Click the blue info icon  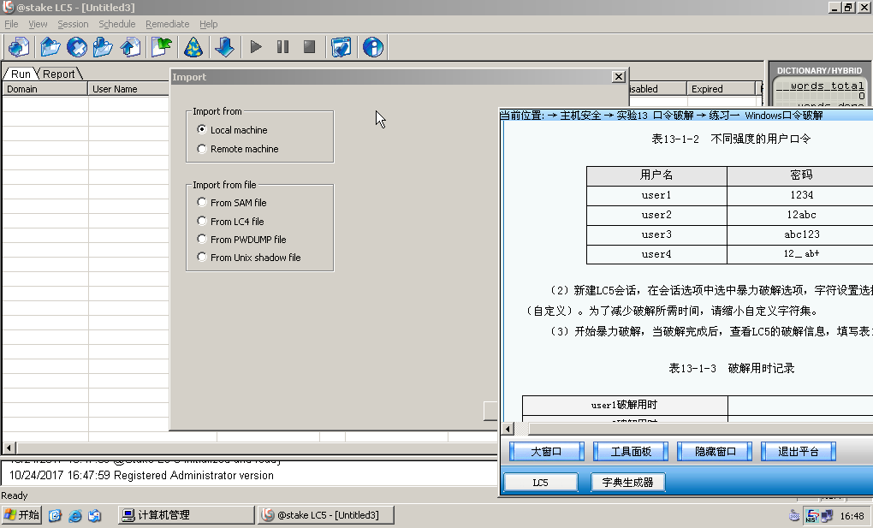(372, 47)
